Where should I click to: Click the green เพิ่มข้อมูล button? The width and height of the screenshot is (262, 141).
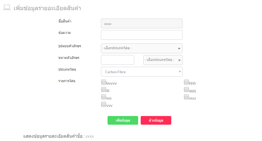123,120
